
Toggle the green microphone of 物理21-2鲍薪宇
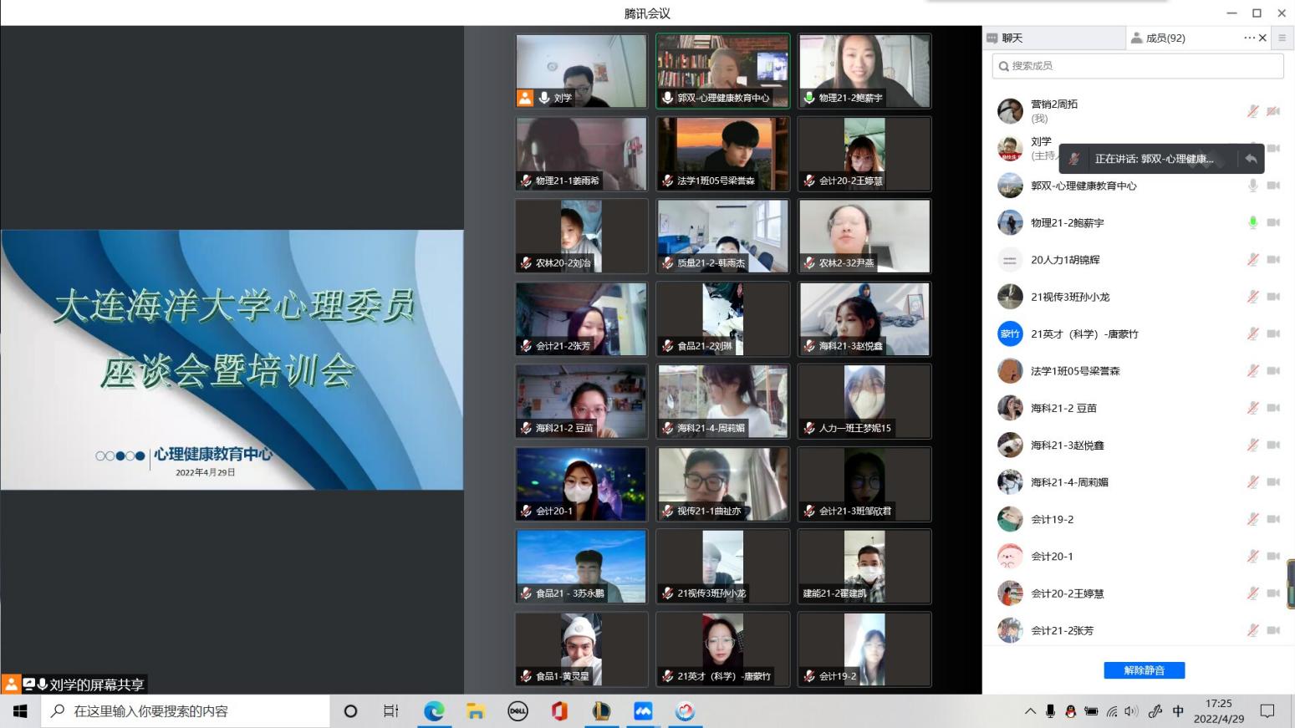click(x=1252, y=222)
